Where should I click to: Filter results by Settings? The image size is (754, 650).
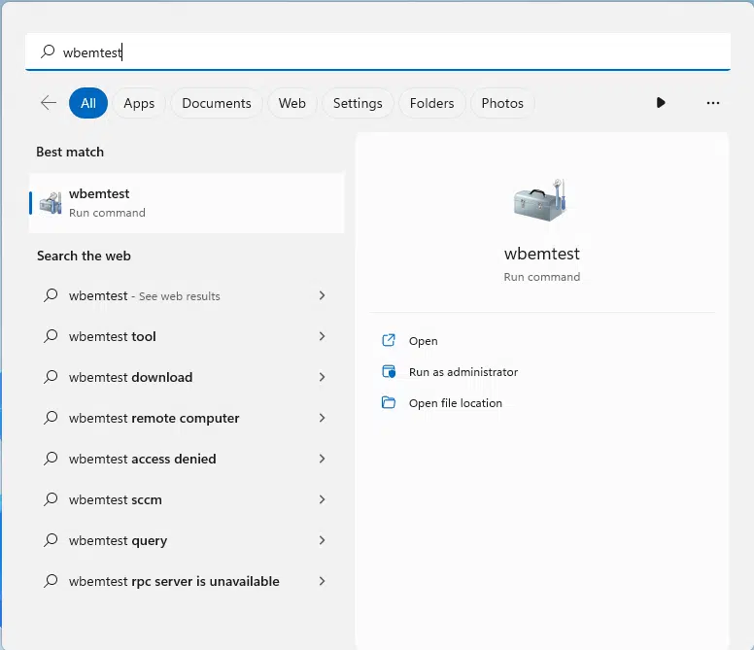[x=358, y=103]
